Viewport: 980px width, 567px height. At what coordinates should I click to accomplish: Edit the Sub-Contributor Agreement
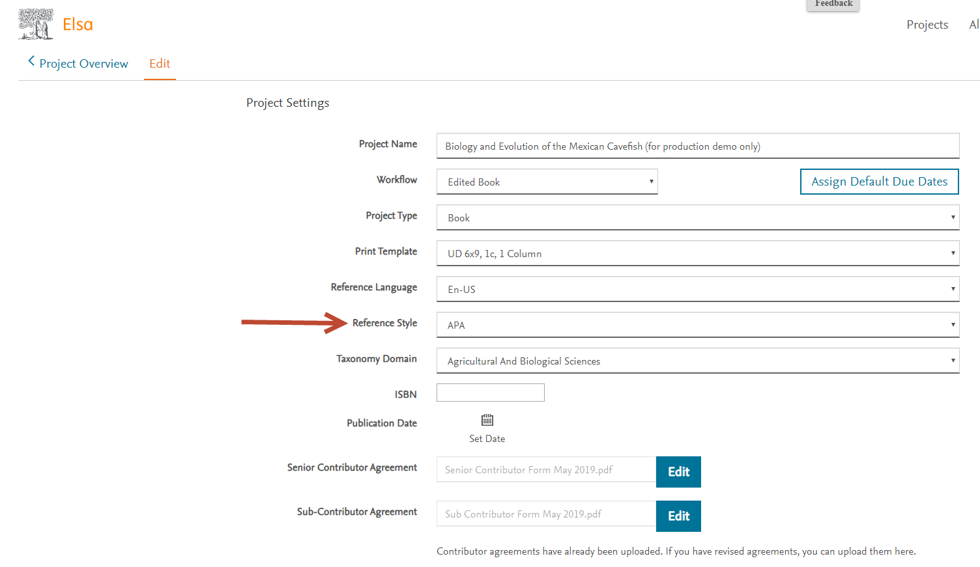pos(678,516)
